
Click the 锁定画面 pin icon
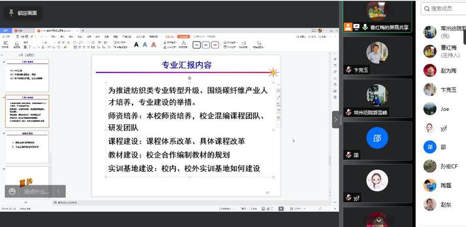point(11,13)
